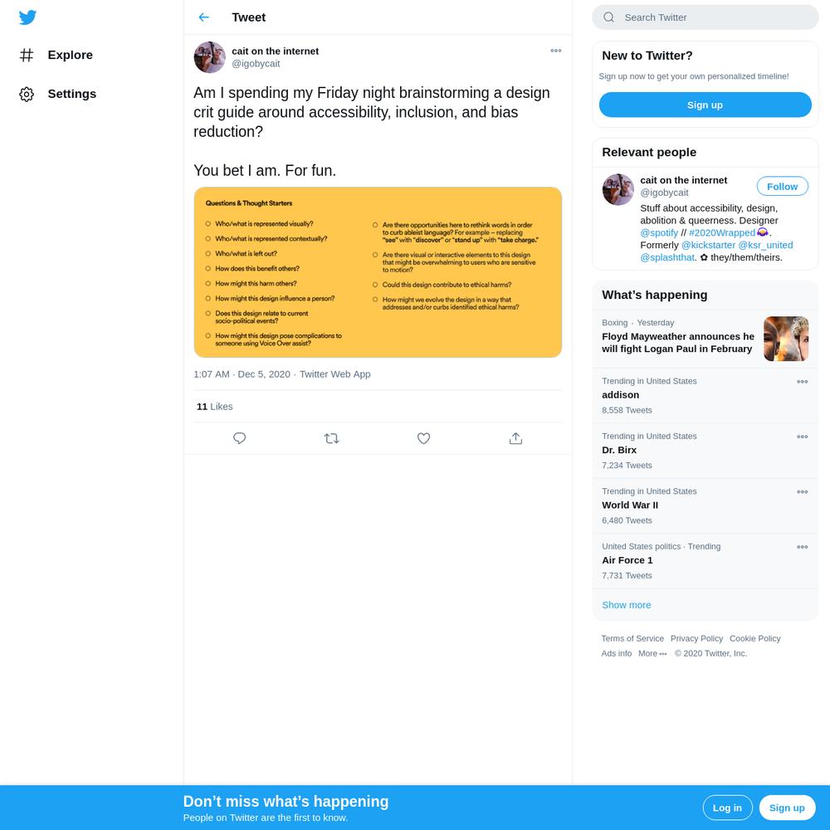Click the Search Twitter field
This screenshot has height=830, width=830.
[705, 17]
